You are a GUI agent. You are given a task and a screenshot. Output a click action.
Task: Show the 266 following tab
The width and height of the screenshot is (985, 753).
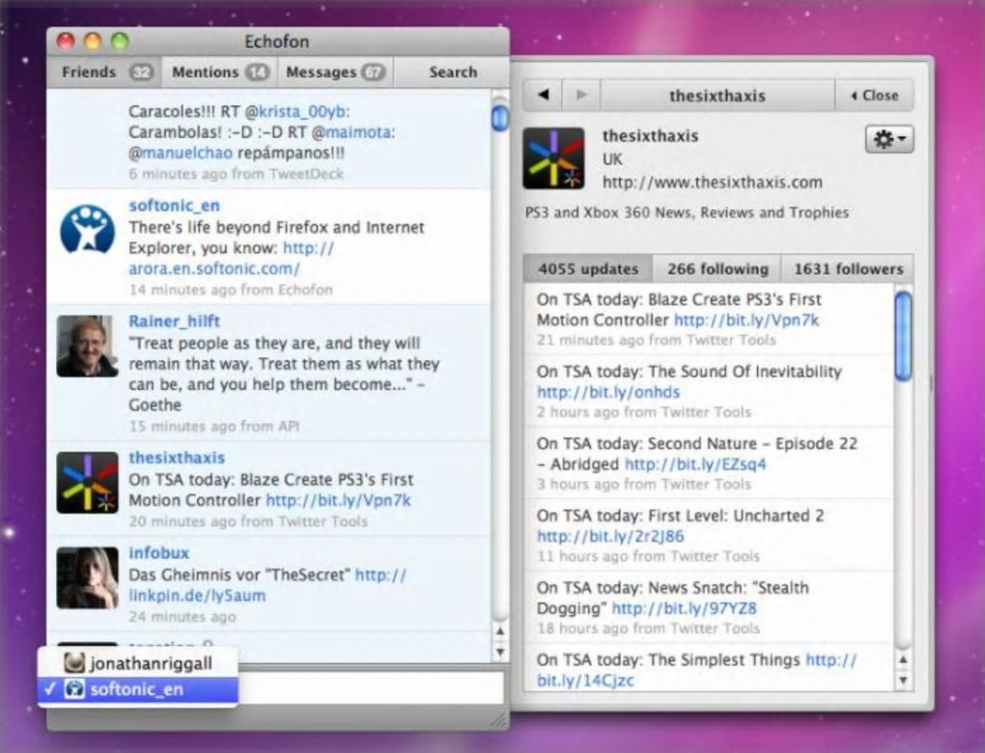coord(718,268)
